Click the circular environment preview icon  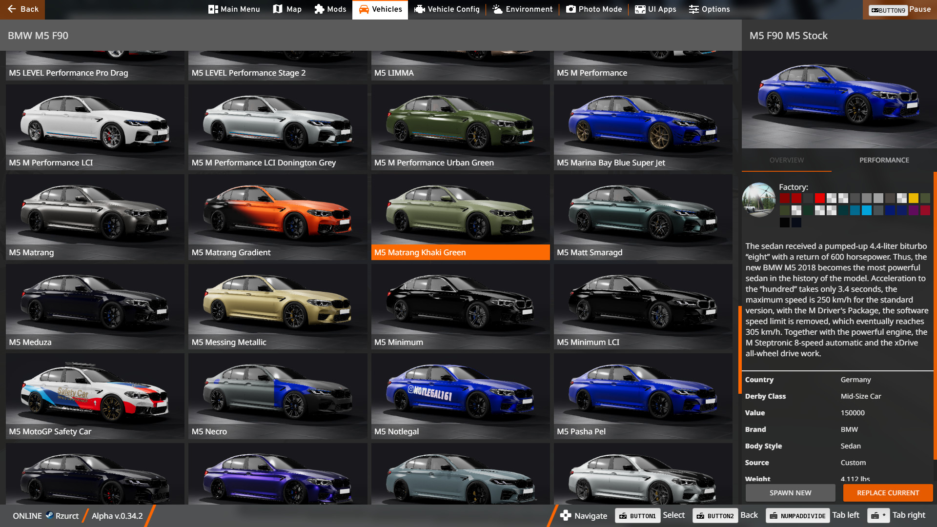click(x=759, y=200)
